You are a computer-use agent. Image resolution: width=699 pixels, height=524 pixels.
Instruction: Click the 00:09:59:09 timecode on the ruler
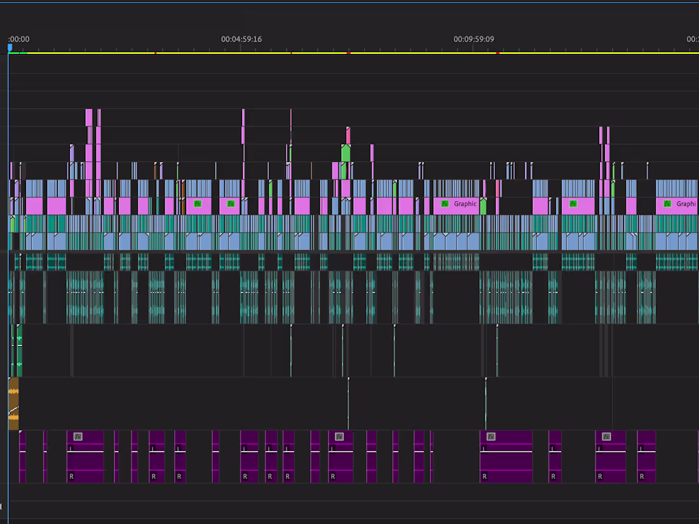(x=473, y=39)
